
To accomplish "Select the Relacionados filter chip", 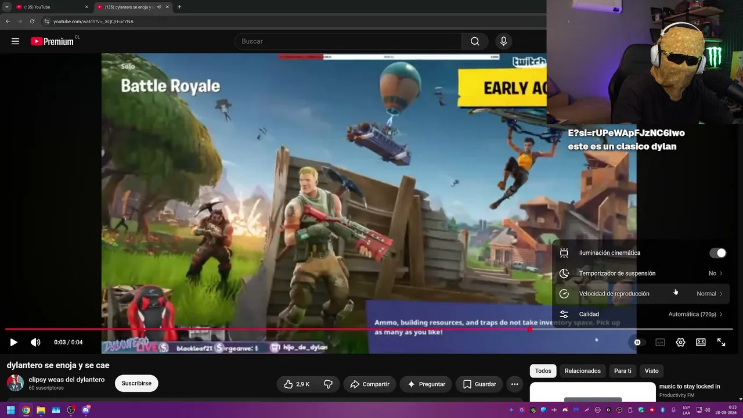I will pyautogui.click(x=583, y=370).
